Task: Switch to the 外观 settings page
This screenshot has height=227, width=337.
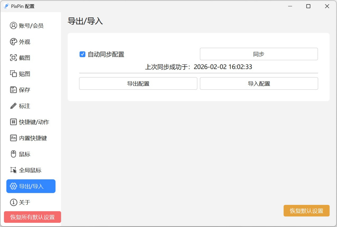Action: (x=25, y=42)
